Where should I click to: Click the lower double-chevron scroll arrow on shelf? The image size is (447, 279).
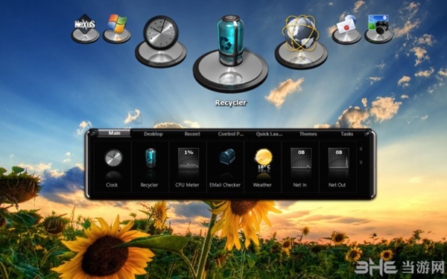pyautogui.click(x=361, y=162)
